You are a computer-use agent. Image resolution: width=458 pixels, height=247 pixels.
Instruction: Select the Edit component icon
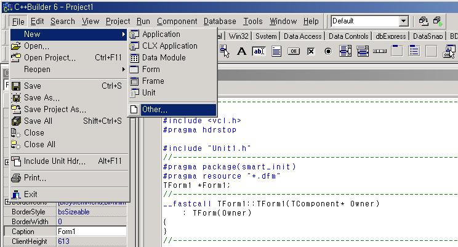point(259,52)
